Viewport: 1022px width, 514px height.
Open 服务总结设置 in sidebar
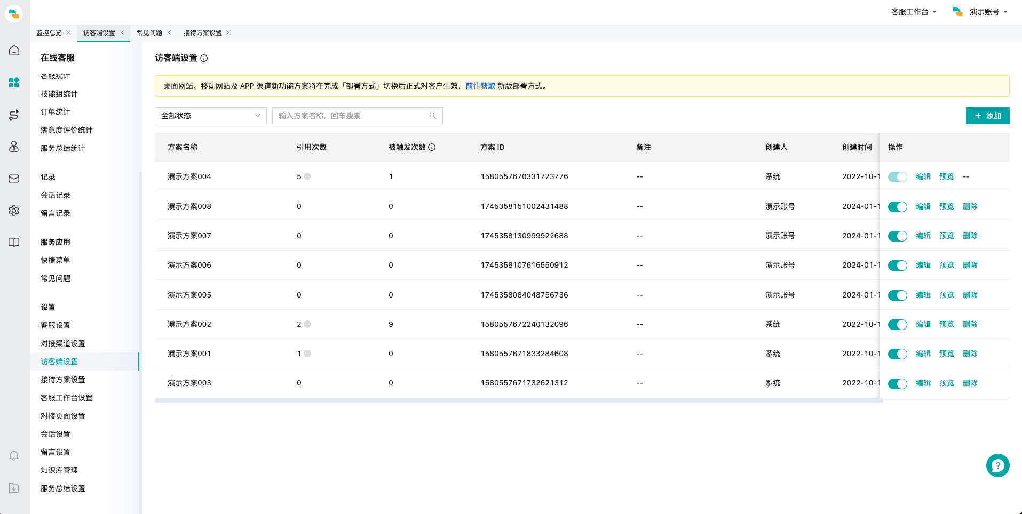tap(63, 488)
